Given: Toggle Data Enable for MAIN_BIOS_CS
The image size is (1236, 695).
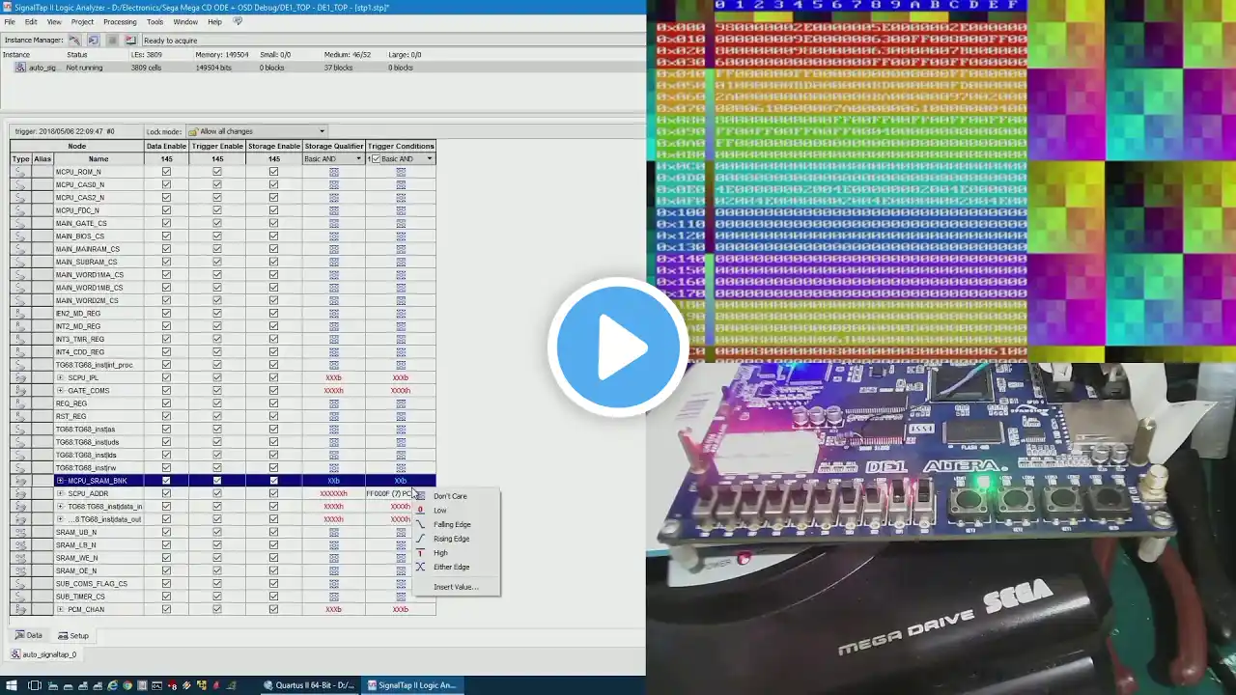Looking at the screenshot, I should (166, 236).
